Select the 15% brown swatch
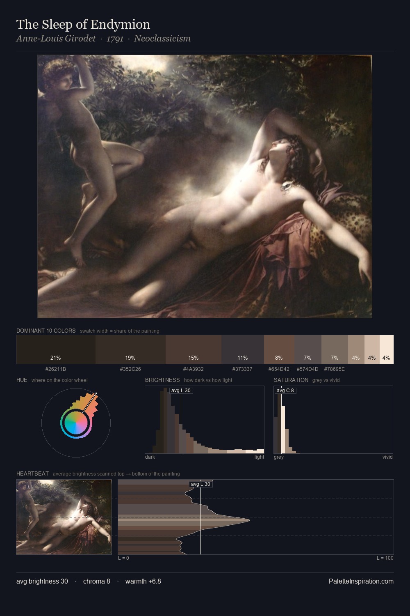The width and height of the screenshot is (410, 616). coord(194,349)
